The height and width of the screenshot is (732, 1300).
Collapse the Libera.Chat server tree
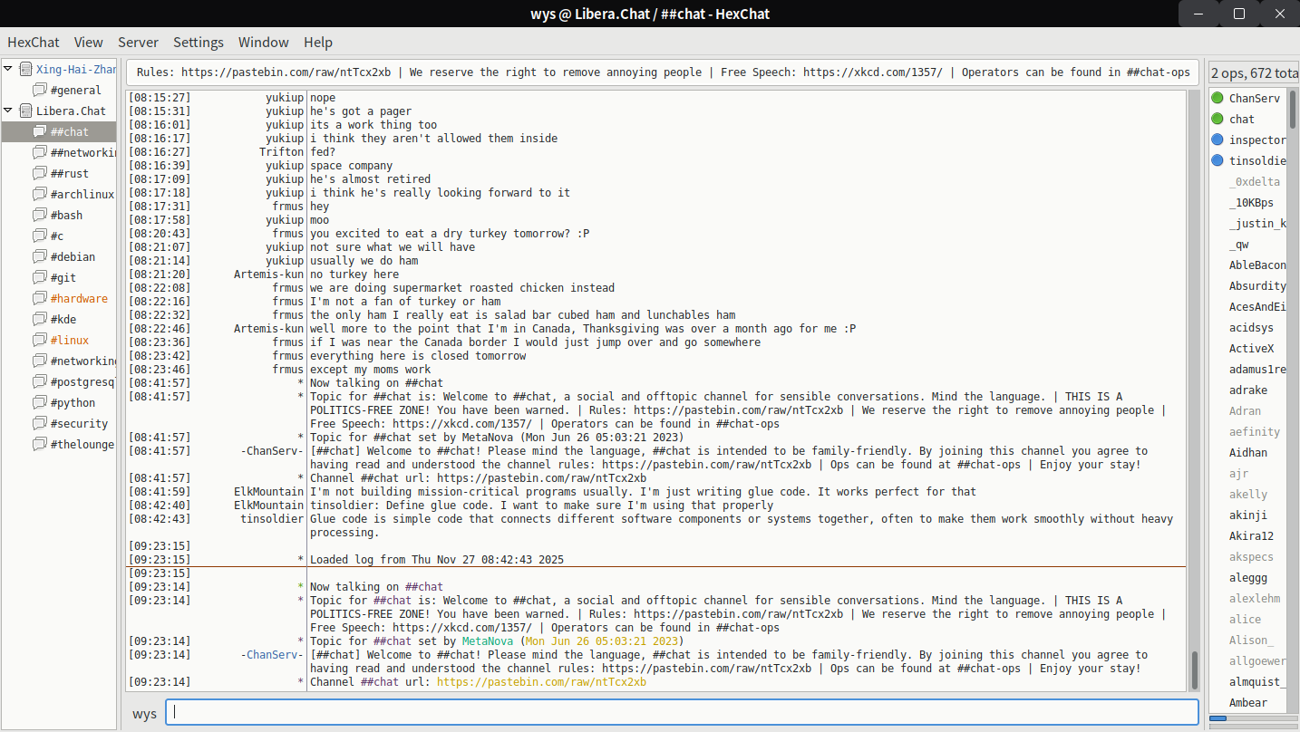pos(8,111)
